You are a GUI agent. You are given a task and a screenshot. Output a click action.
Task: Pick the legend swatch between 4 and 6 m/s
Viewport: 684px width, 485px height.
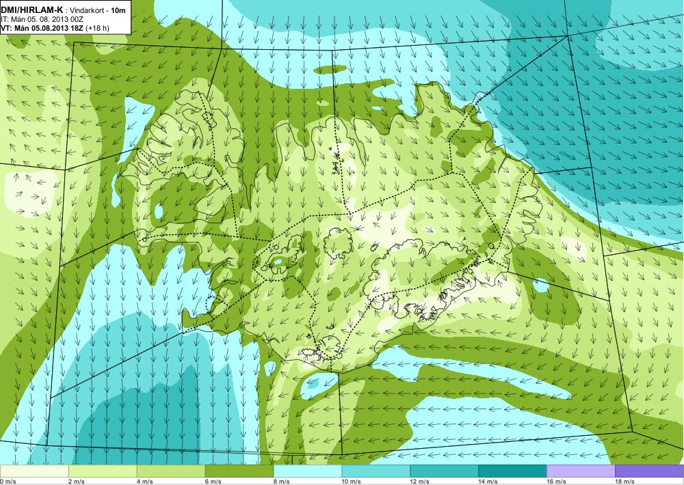171,471
